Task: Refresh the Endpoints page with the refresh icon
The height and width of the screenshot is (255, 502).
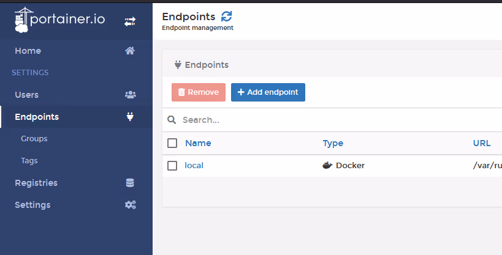Action: pos(227,17)
